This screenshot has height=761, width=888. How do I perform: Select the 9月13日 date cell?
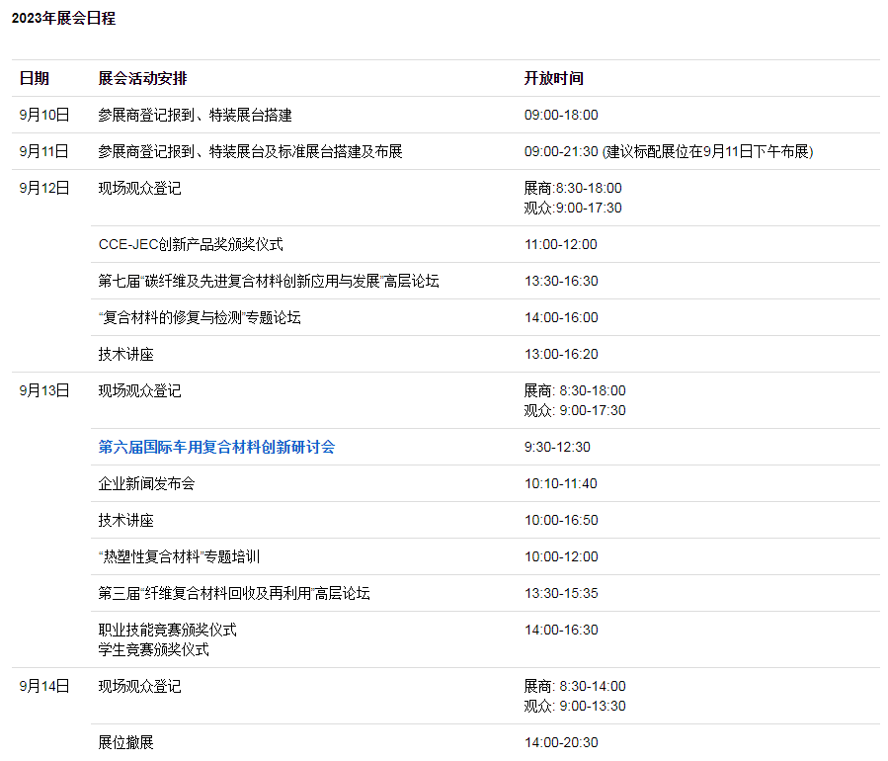[x=44, y=390]
